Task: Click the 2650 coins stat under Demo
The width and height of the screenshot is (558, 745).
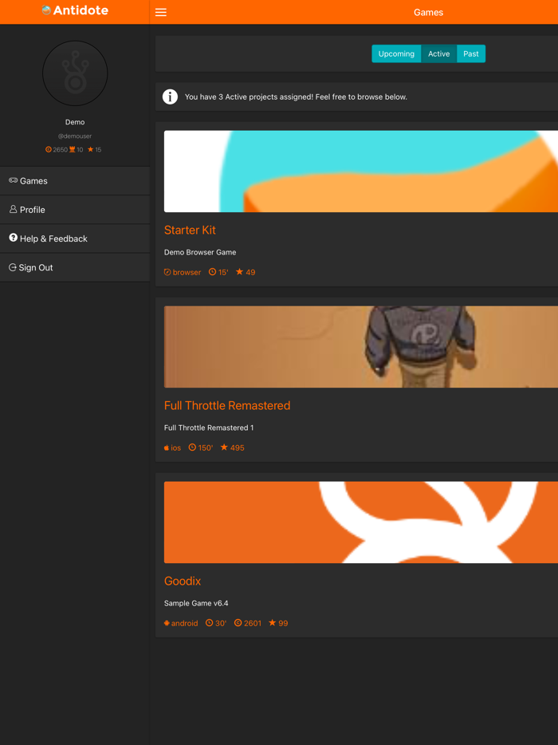Action: click(57, 150)
